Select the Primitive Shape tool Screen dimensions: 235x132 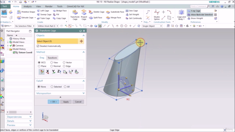click(x=26, y=12)
